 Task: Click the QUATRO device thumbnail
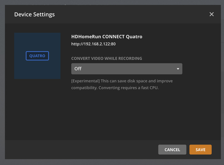click(x=37, y=56)
